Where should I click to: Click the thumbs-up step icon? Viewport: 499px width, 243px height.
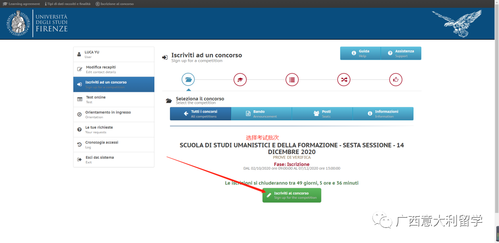tap(396, 80)
